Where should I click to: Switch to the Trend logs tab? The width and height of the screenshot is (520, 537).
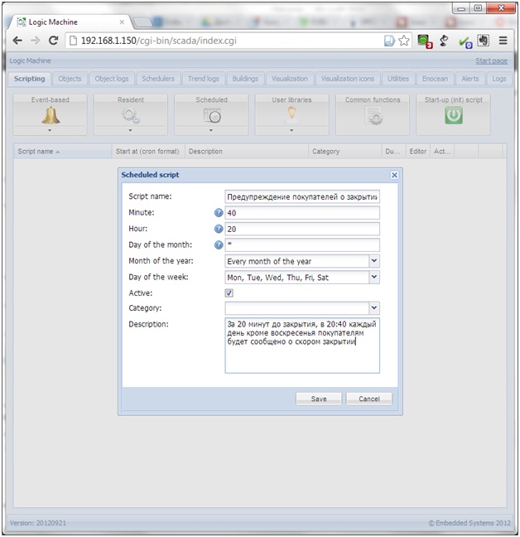click(203, 79)
